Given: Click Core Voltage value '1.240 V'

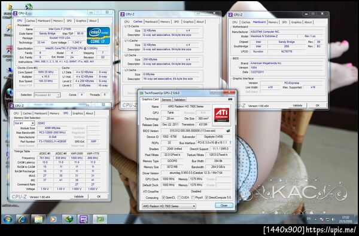Looking at the screenshot, I should tap(77, 42).
